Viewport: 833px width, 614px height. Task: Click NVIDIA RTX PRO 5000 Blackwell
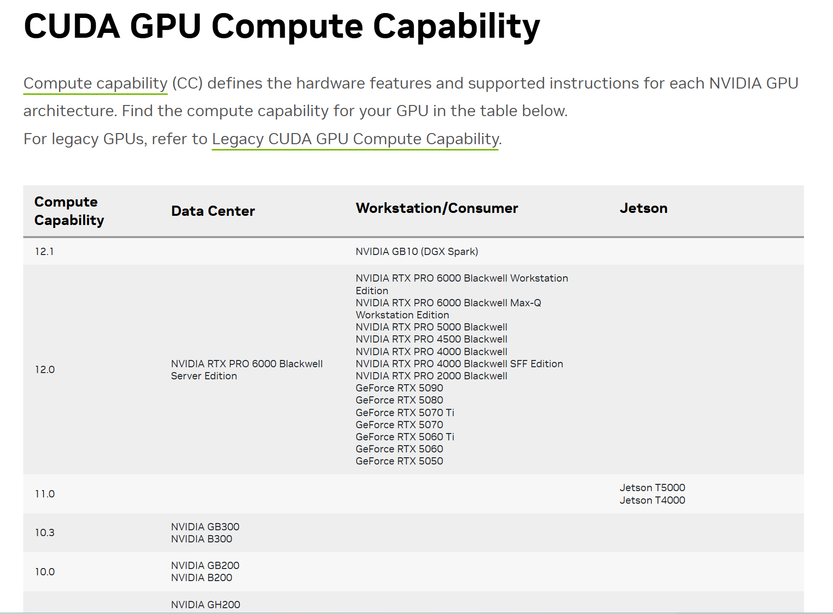431,327
